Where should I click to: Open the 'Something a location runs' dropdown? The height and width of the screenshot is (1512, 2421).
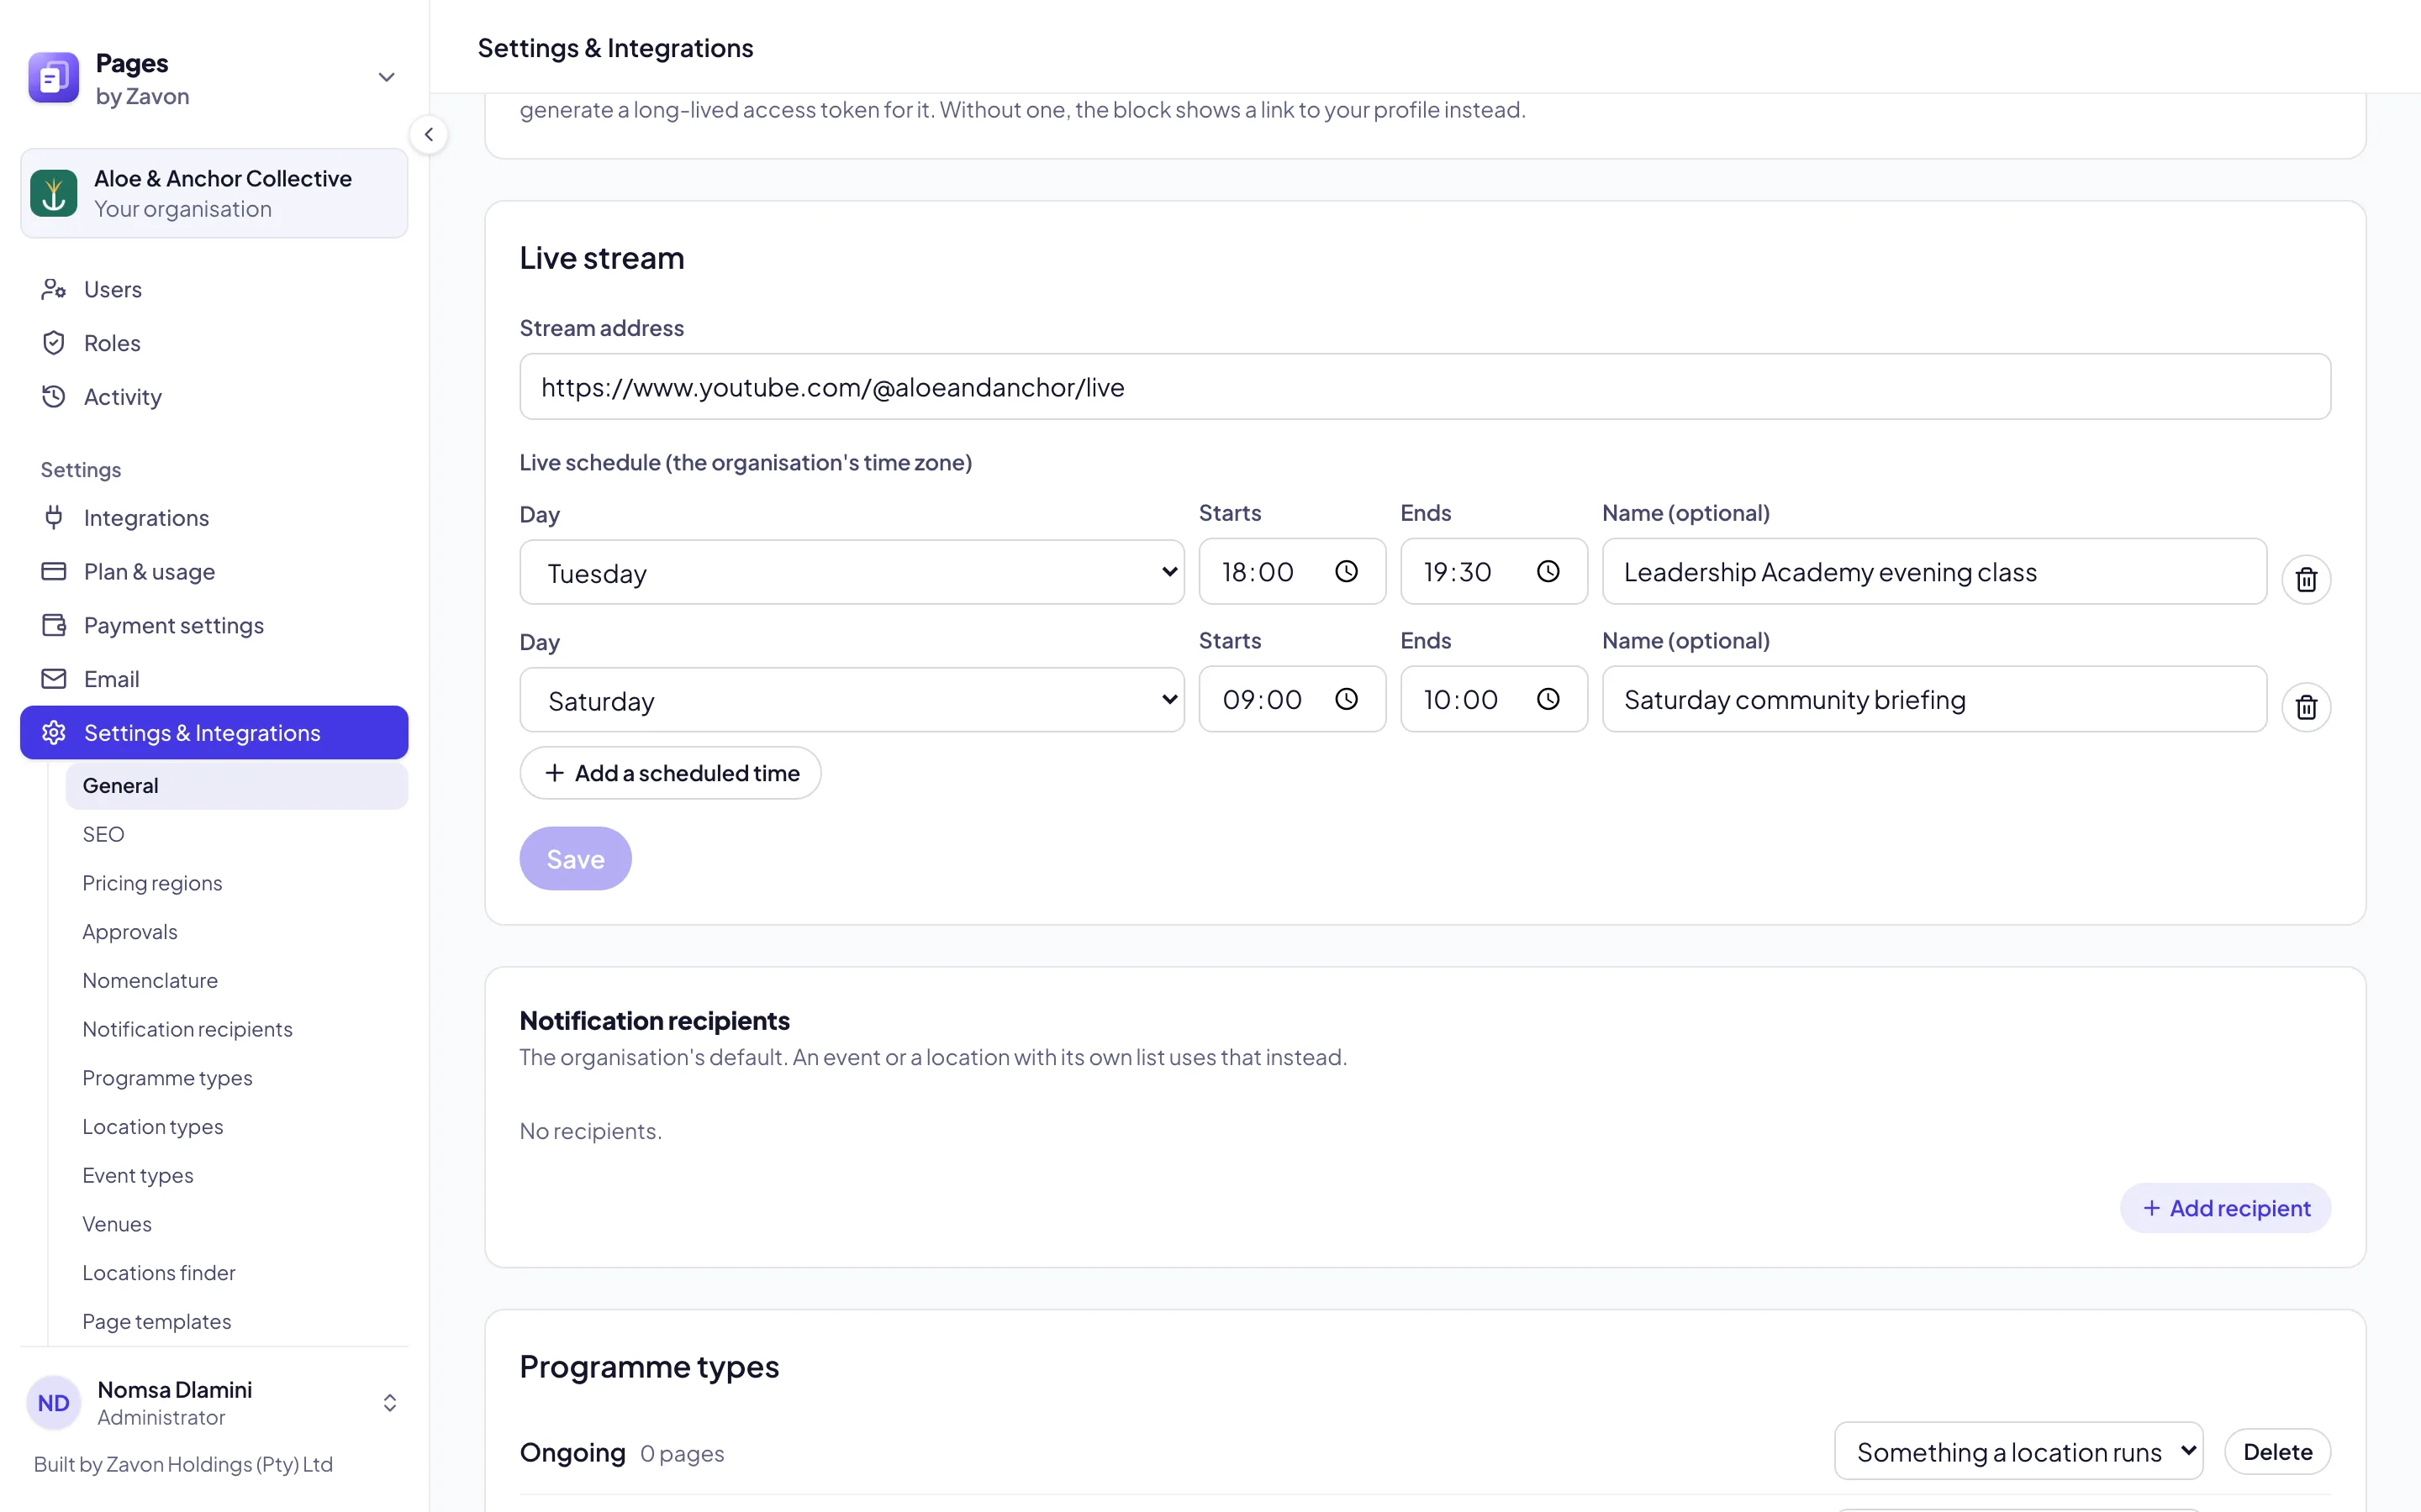click(2017, 1451)
